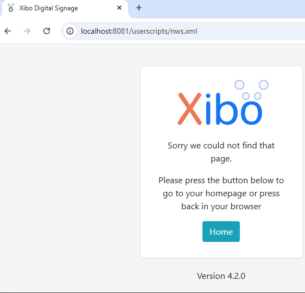Open a new tab with plus icon
305x293 pixels.
pyautogui.click(x=139, y=8)
